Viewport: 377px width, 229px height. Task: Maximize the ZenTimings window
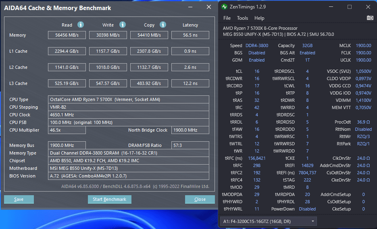[350, 7]
